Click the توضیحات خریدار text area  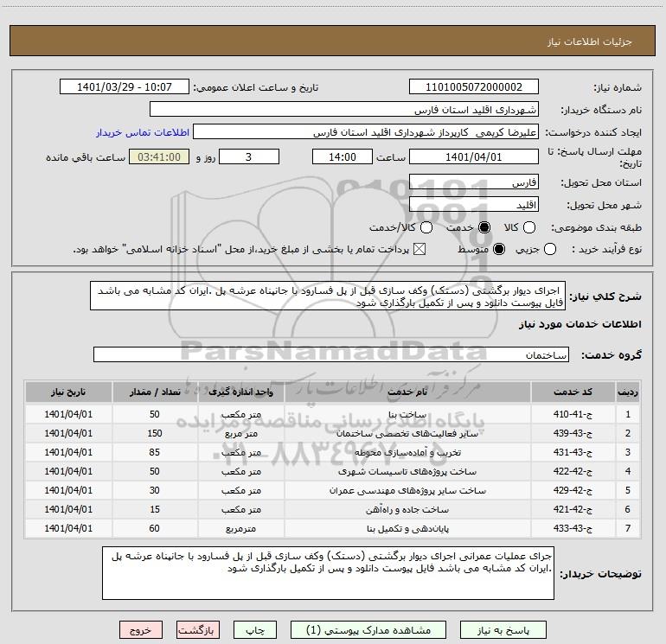(328, 573)
